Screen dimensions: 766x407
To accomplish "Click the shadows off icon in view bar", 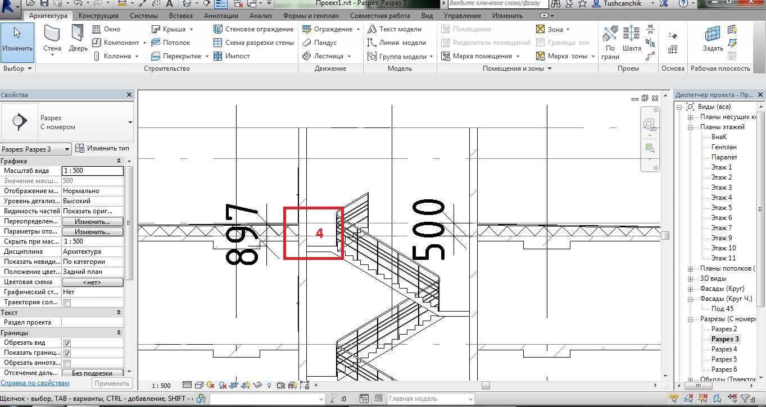I will coord(223,386).
